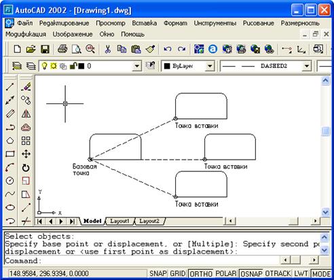Image resolution: width=334 pixels, height=280 pixels.
Task: Expand the ByLayer color dropdown
Action: (x=210, y=66)
